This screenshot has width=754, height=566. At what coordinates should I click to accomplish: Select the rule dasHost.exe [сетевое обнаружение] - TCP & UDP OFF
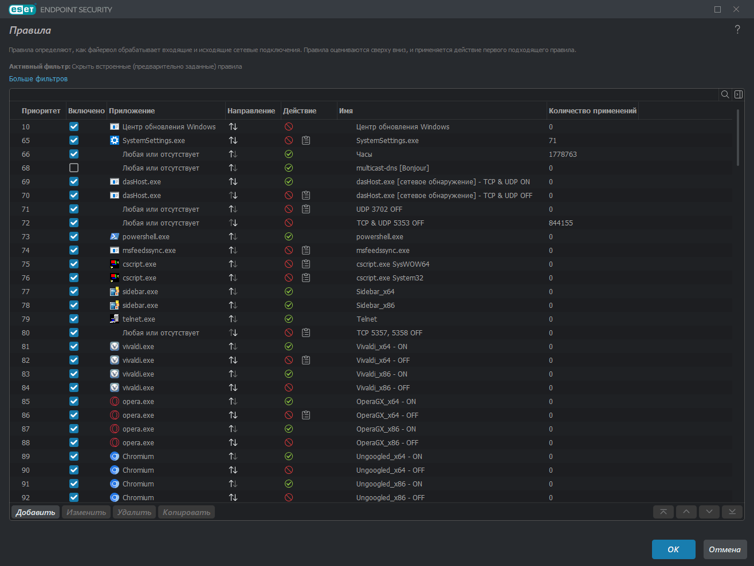click(444, 195)
